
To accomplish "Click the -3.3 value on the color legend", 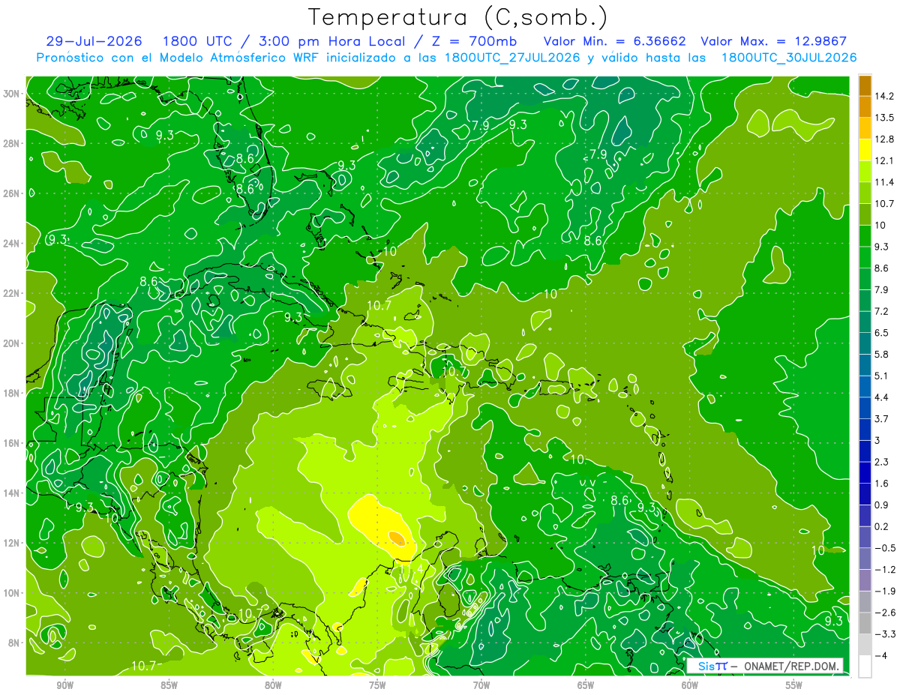I will [883, 634].
